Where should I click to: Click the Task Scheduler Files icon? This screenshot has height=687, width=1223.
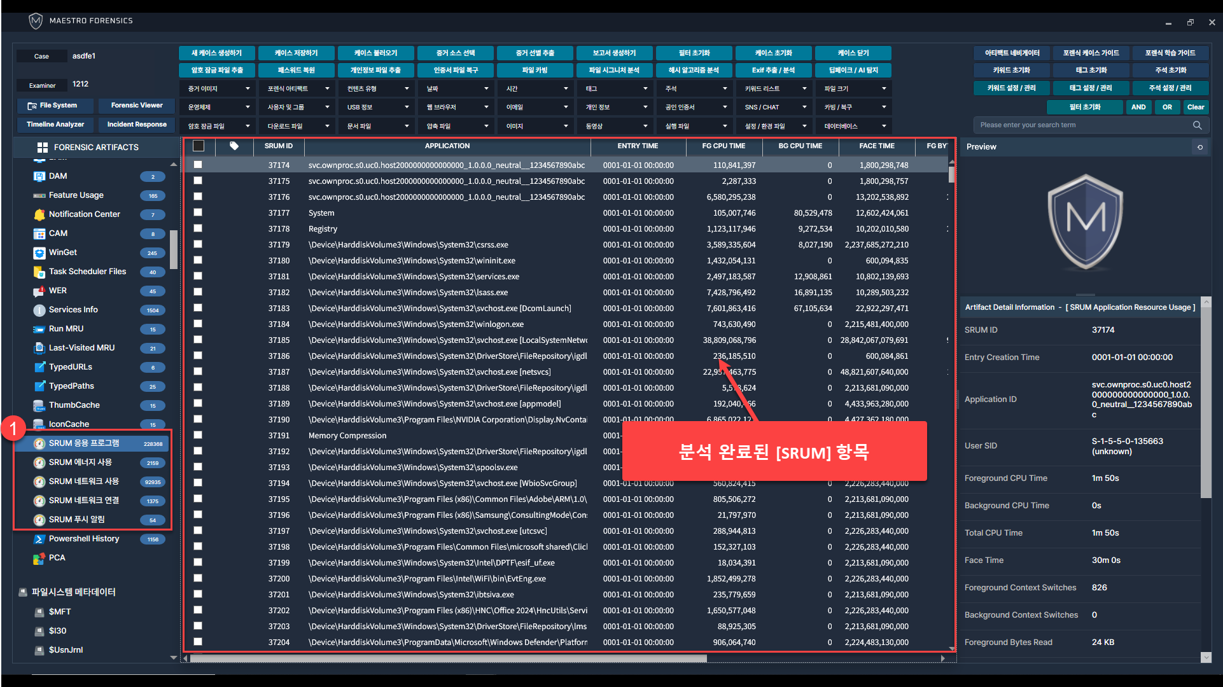coord(39,272)
